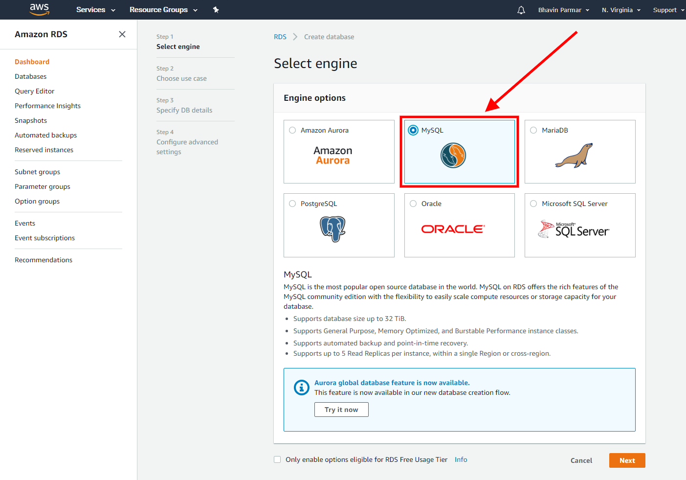Viewport: 686px width, 480px height.
Task: Click Step 3 Specify DB details
Action: click(x=184, y=106)
